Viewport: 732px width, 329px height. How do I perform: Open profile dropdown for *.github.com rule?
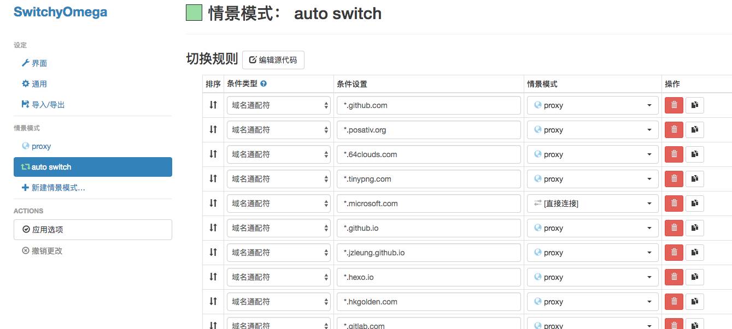click(593, 105)
